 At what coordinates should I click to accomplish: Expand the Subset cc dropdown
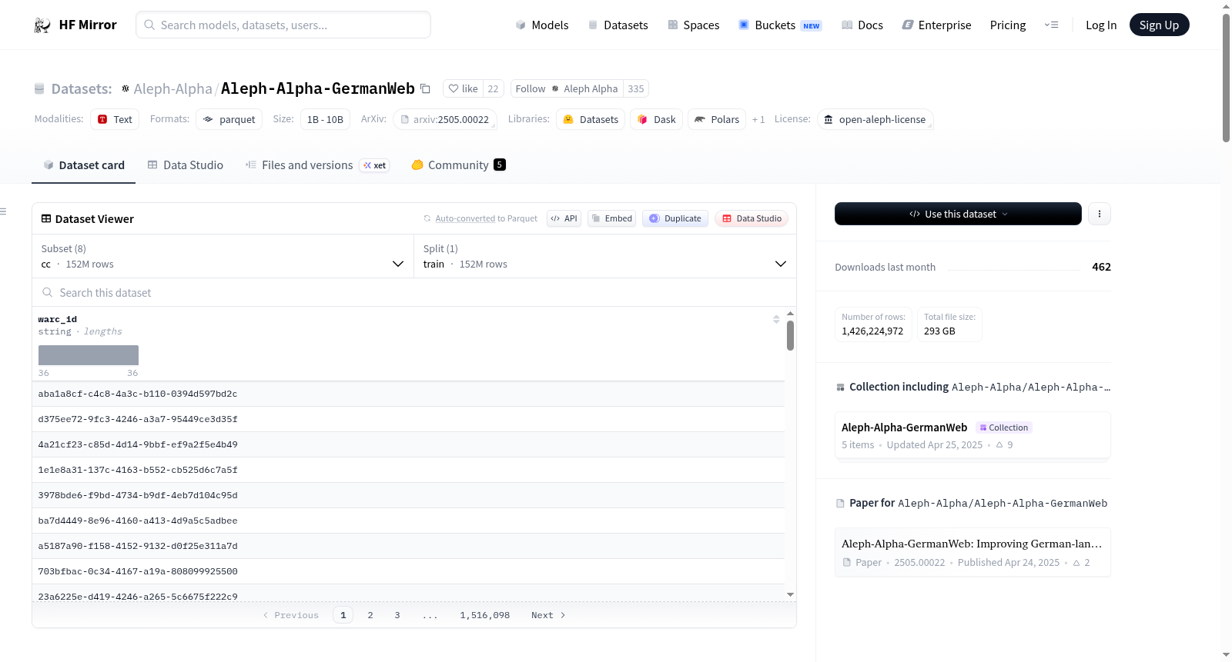pos(223,256)
